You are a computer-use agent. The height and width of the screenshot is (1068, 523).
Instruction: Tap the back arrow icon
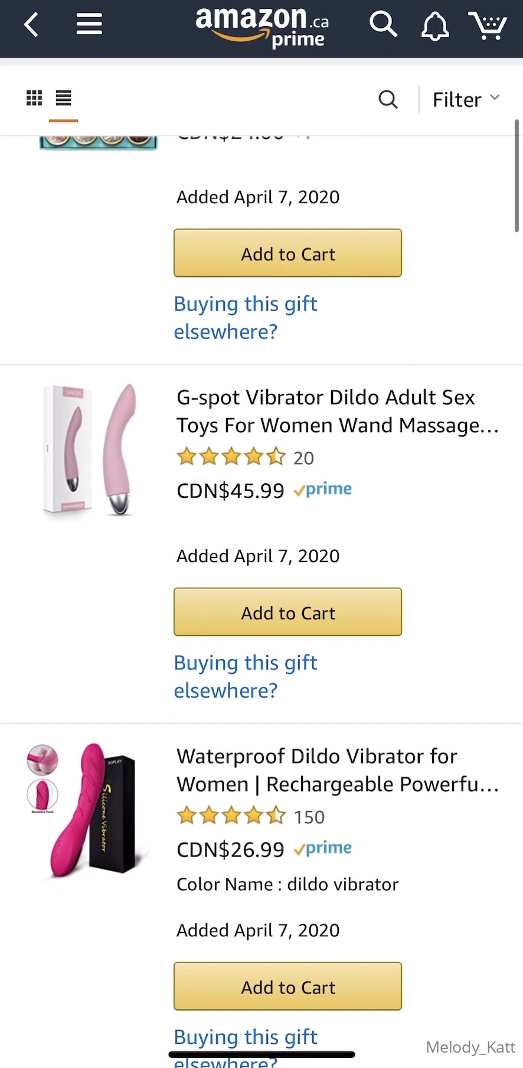pyautogui.click(x=31, y=25)
